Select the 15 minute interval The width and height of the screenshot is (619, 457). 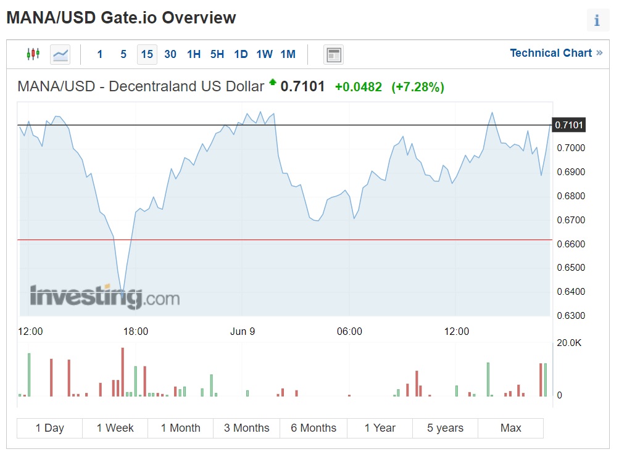click(x=147, y=54)
